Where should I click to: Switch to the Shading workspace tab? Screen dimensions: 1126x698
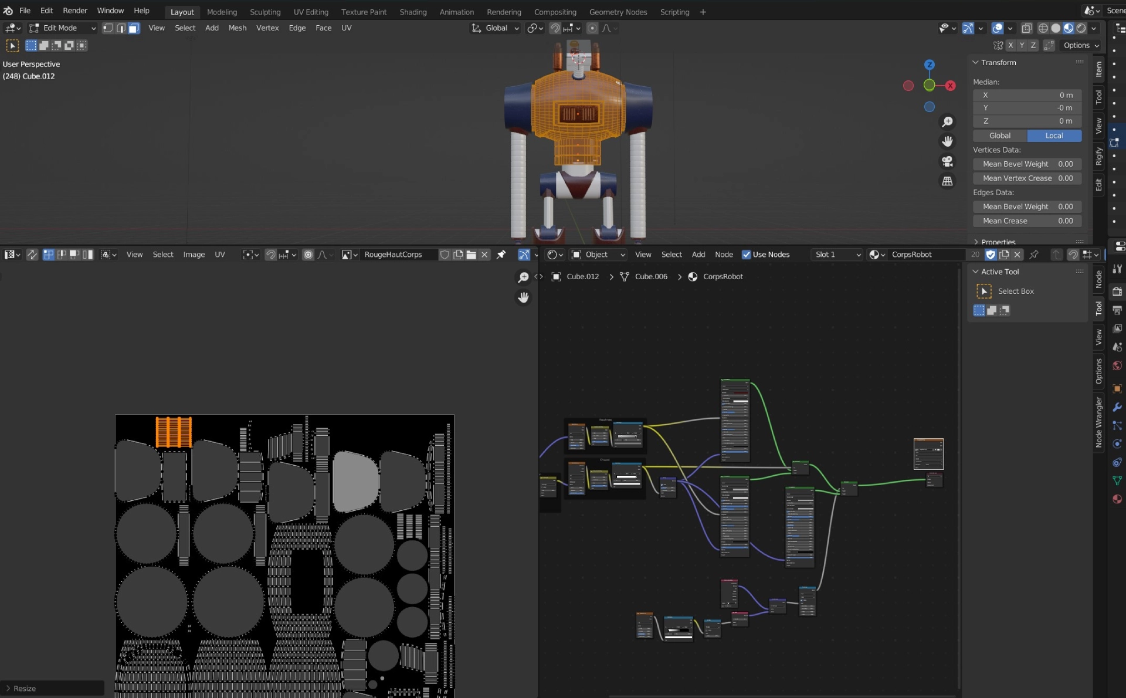413,12
